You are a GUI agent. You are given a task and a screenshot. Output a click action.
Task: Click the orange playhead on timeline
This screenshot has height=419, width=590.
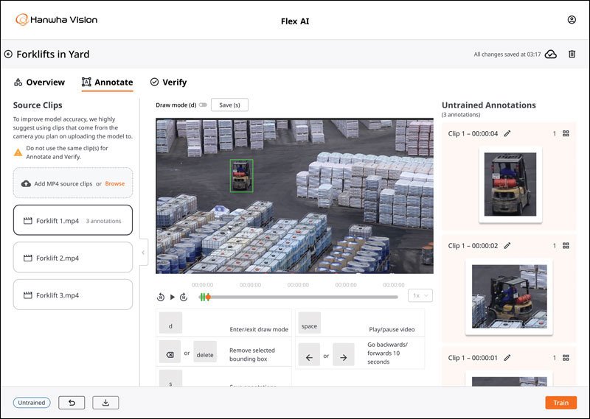tap(208, 297)
